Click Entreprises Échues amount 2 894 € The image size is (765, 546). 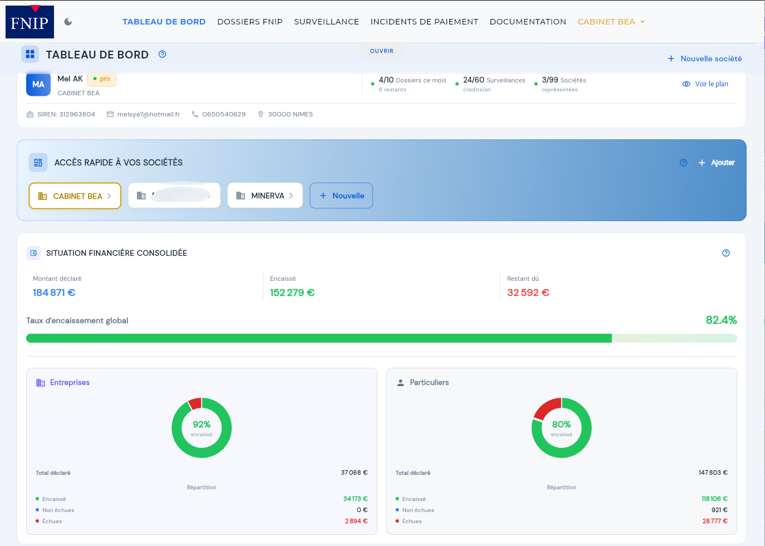coord(356,521)
